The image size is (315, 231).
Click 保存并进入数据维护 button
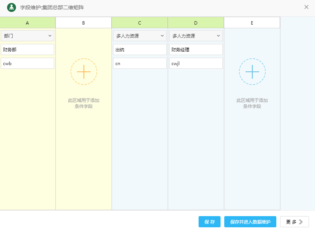click(250, 222)
